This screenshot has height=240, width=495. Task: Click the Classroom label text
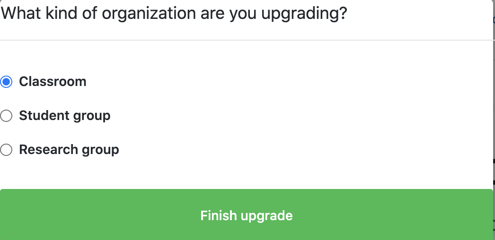click(x=53, y=82)
